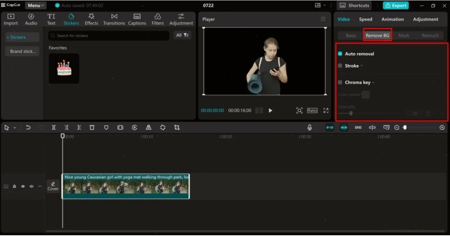
Task: Switch to the Animation tab
Action: 393,19
